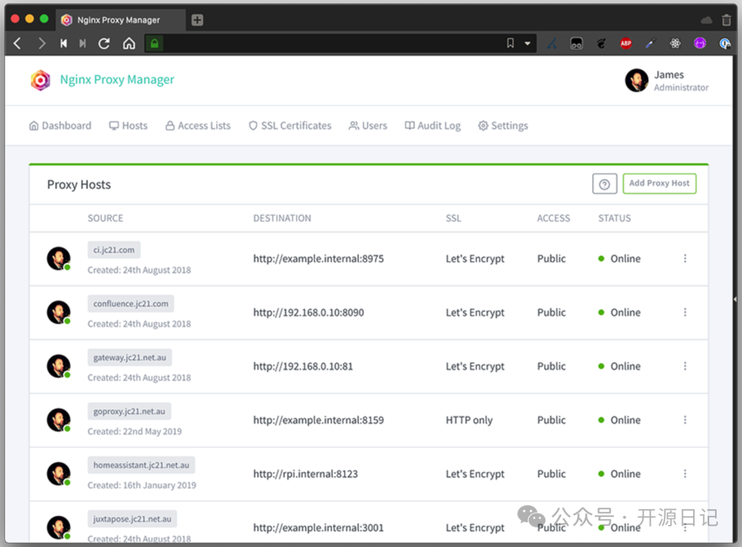742x547 pixels.
Task: Open the help question mark icon
Action: pyautogui.click(x=605, y=184)
